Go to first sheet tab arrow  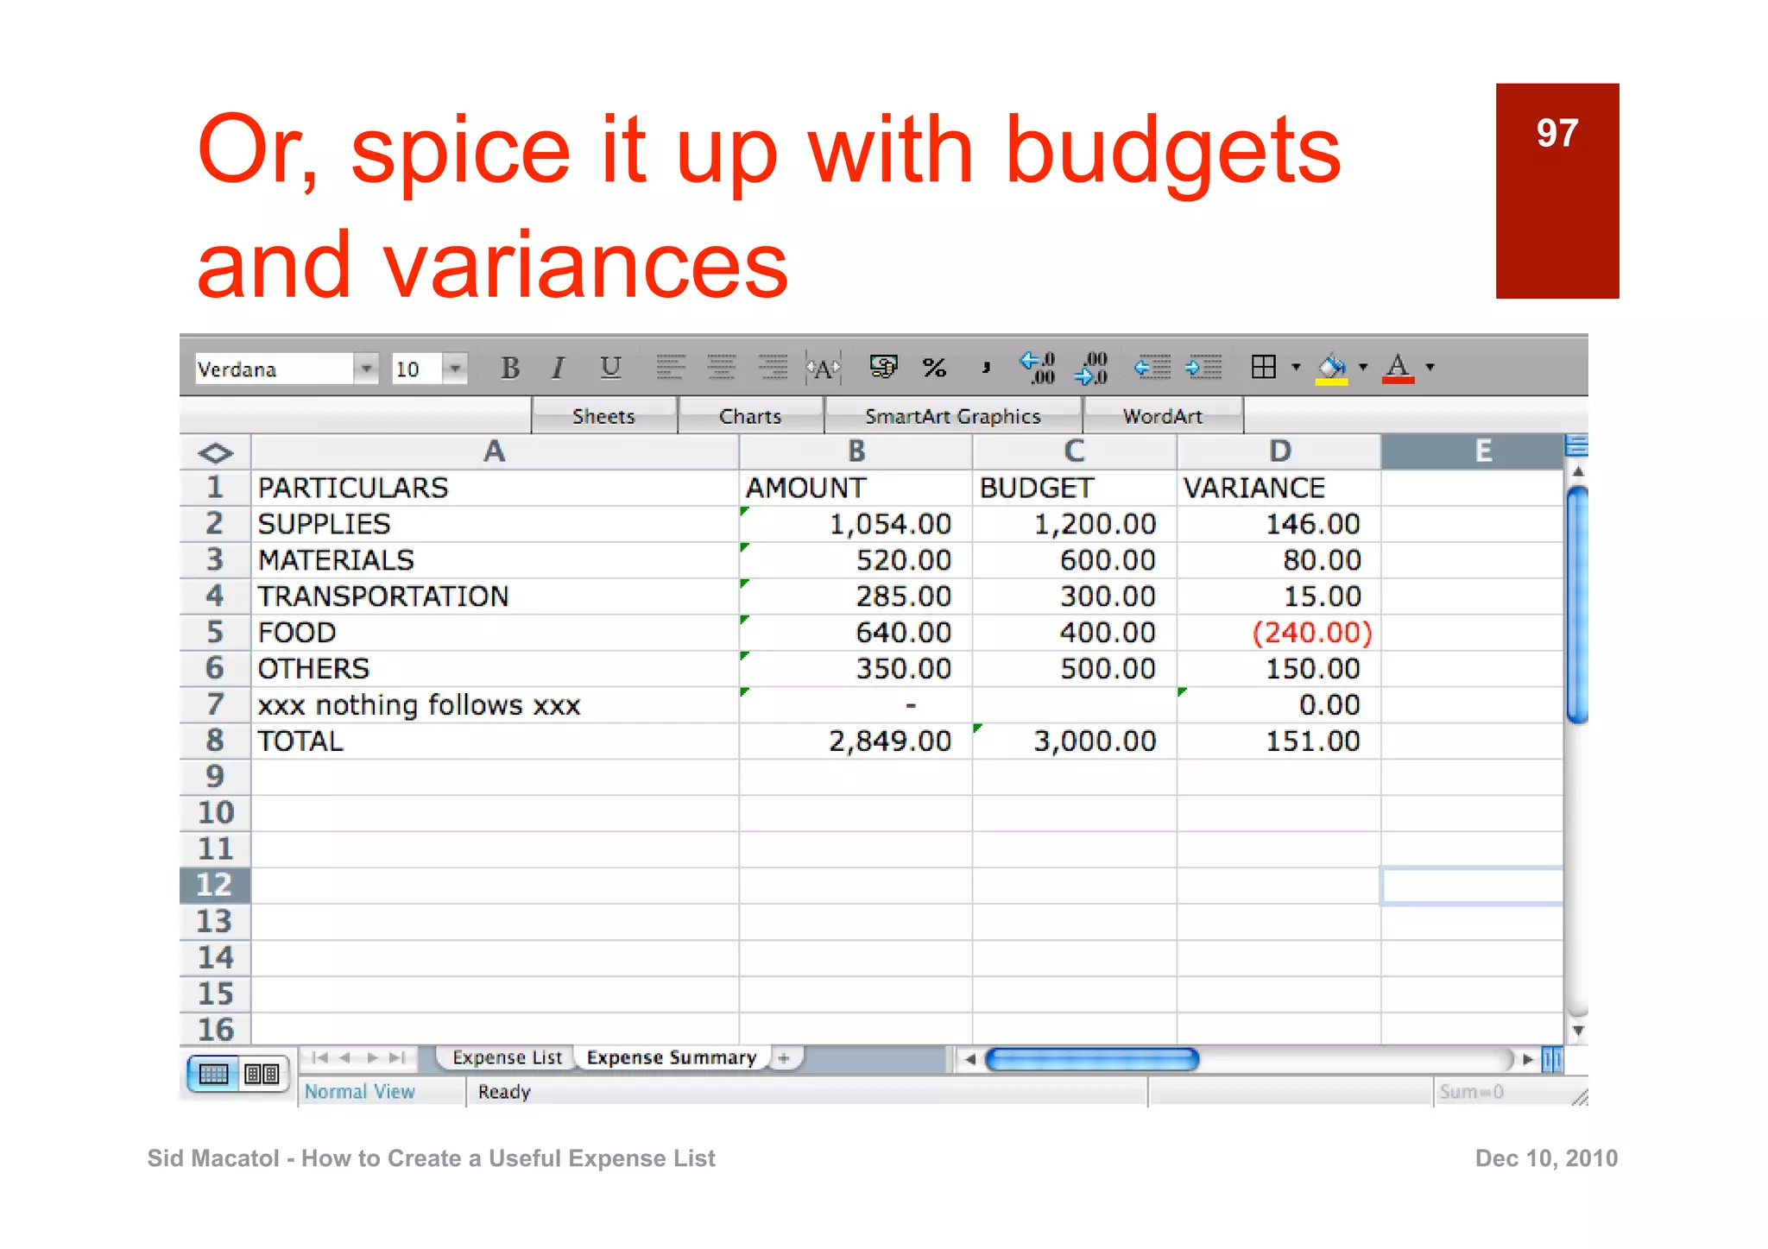pyautogui.click(x=319, y=1057)
